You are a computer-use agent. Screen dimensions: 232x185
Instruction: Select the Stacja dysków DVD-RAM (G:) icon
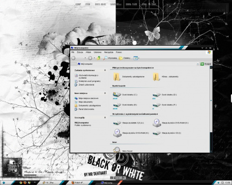pyautogui.click(x=157, y=123)
